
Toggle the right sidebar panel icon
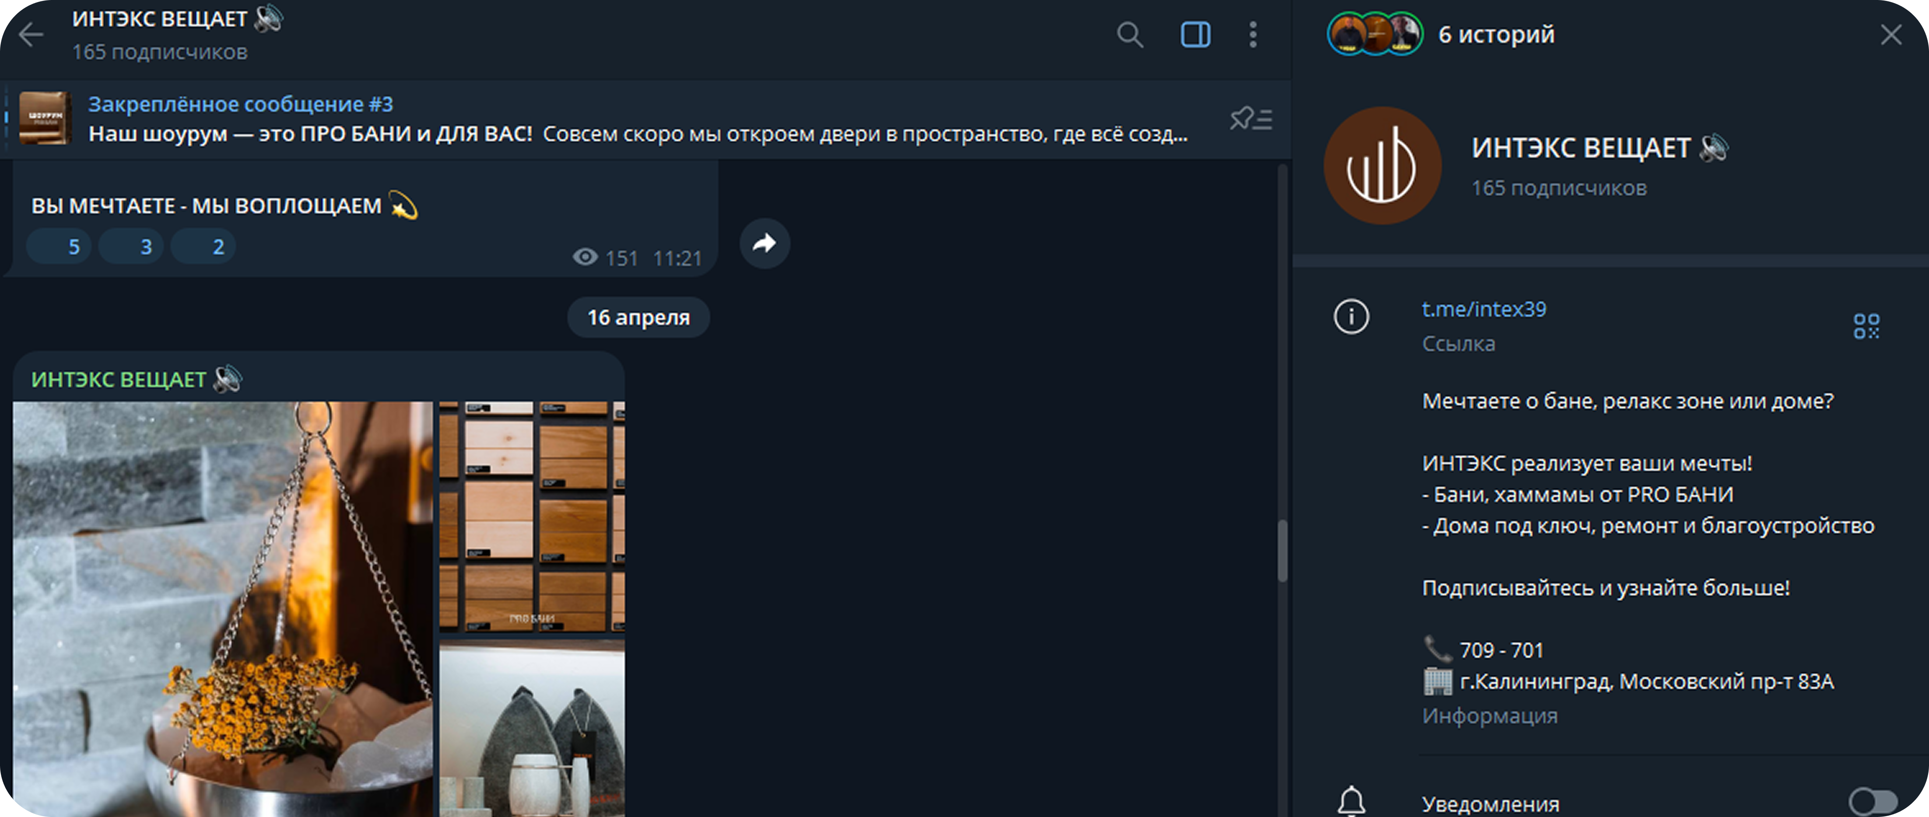coord(1195,35)
